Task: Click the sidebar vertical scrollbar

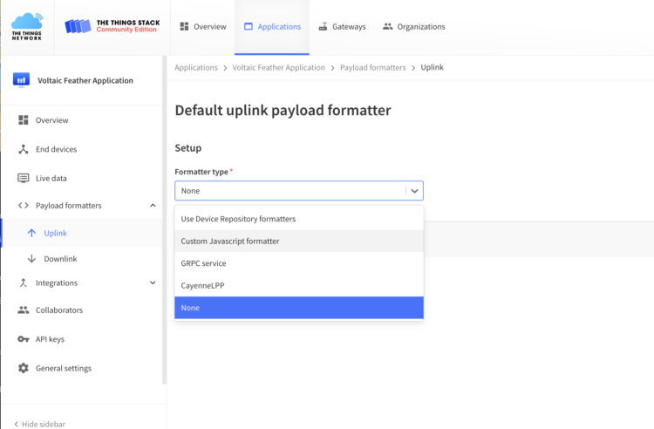Action: tap(164, 220)
